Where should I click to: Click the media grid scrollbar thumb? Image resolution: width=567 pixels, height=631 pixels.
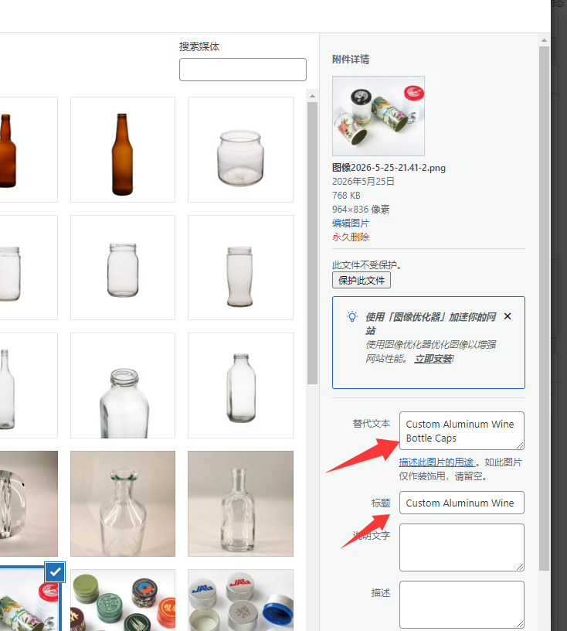pyautogui.click(x=312, y=243)
